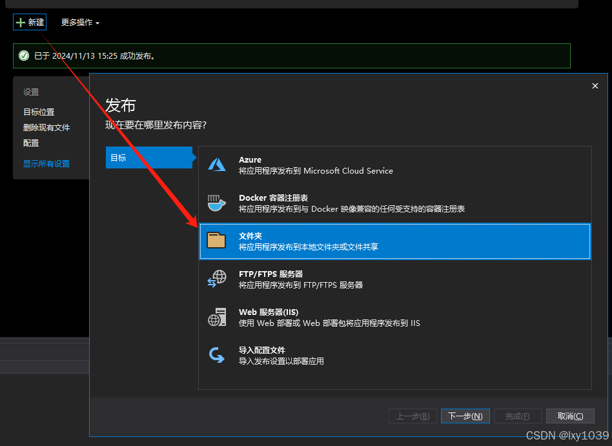Click the Docker 映像兼容 description text
This screenshot has width=612, height=446.
[352, 208]
